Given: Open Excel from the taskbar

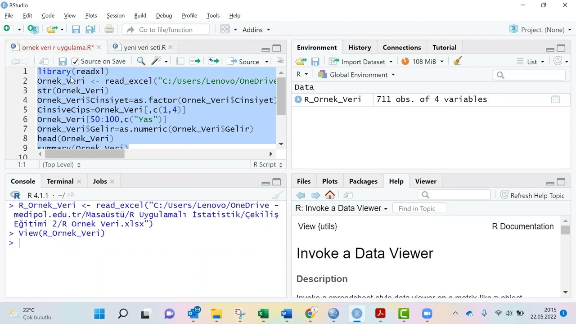Looking at the screenshot, I should click(x=263, y=313).
